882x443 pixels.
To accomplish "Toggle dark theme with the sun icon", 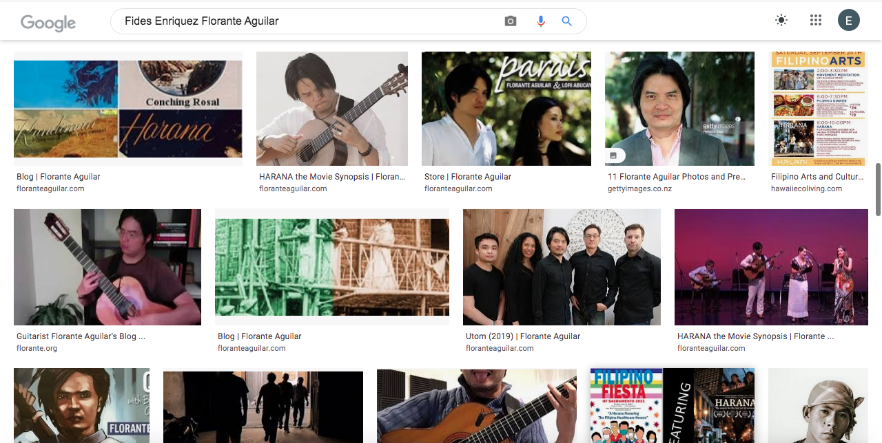I will point(781,21).
